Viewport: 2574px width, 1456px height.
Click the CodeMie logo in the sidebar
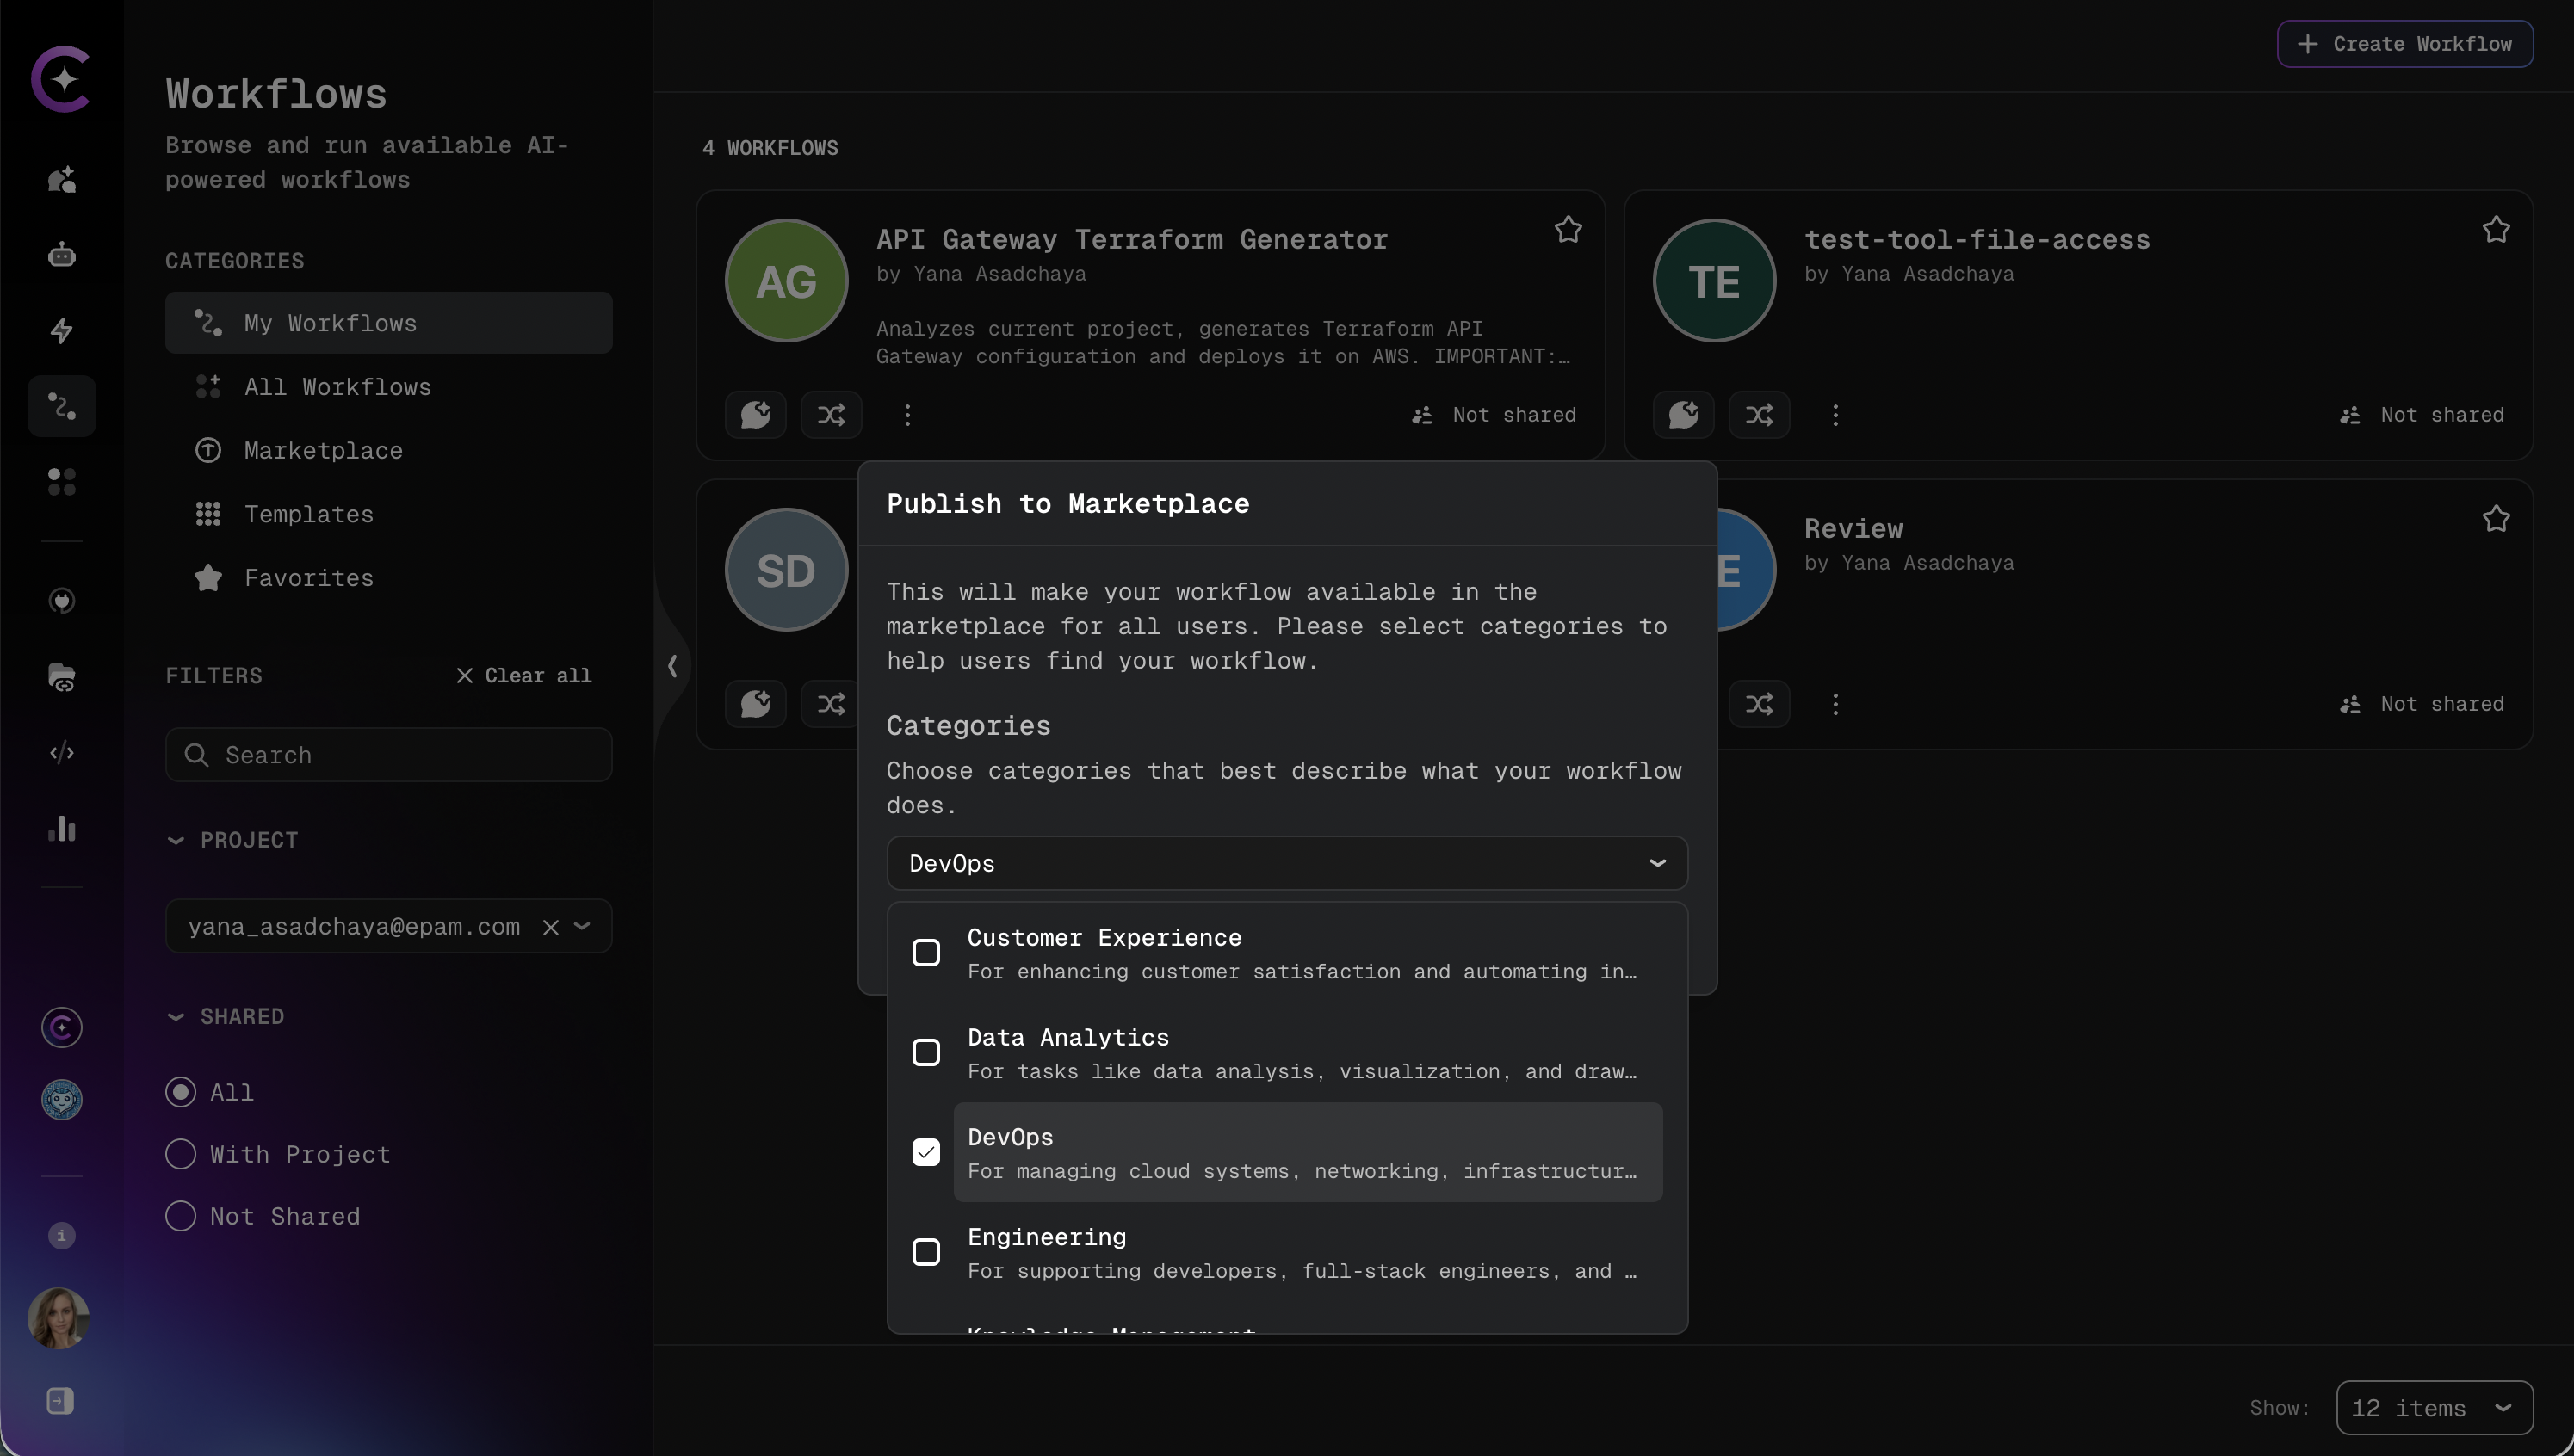61,79
